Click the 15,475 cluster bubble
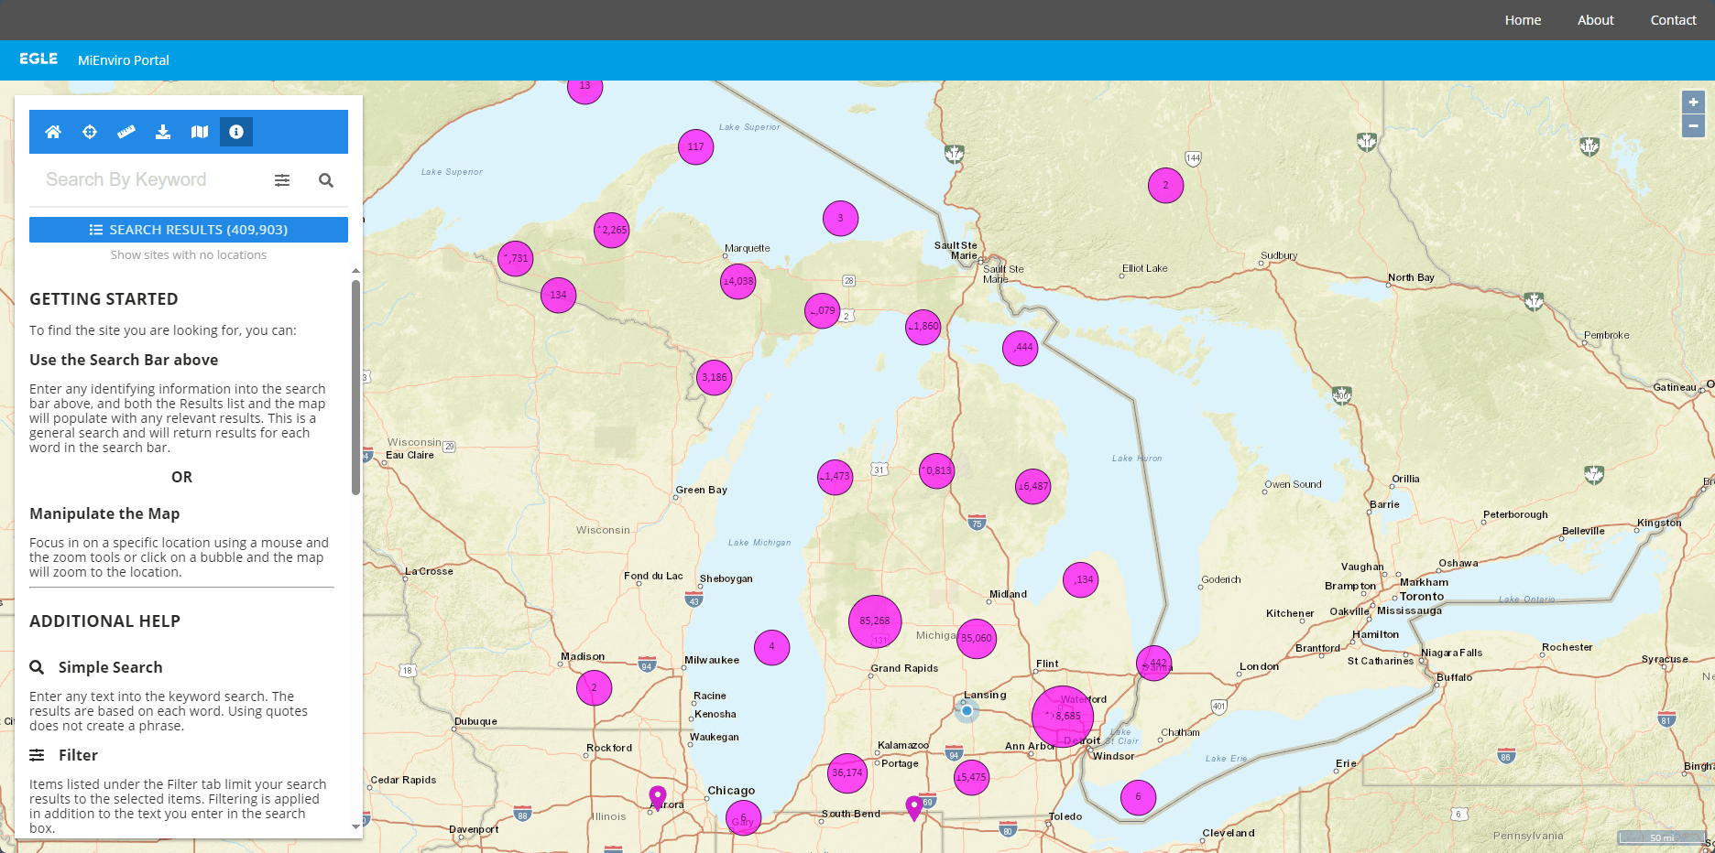This screenshot has height=853, width=1715. (x=972, y=778)
